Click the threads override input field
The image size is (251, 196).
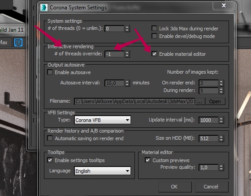point(114,54)
